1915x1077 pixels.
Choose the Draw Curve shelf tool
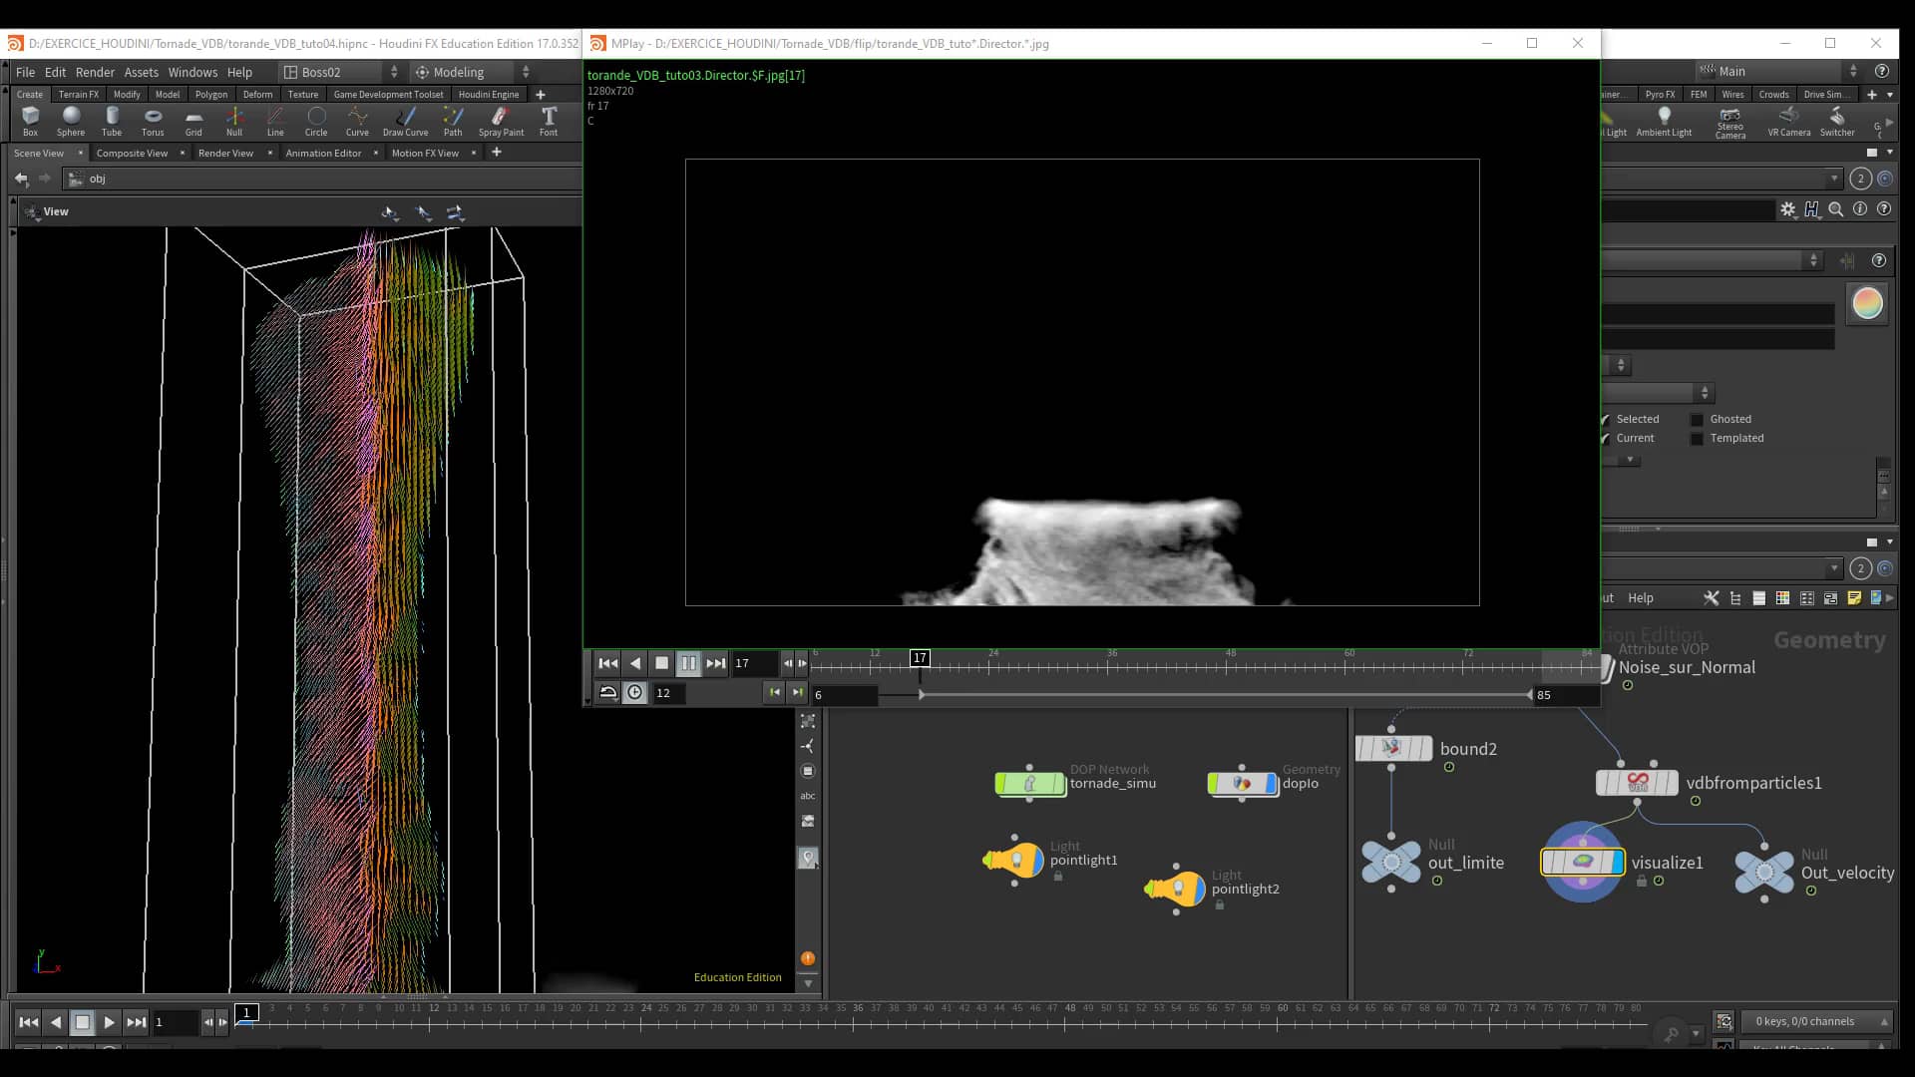(406, 122)
